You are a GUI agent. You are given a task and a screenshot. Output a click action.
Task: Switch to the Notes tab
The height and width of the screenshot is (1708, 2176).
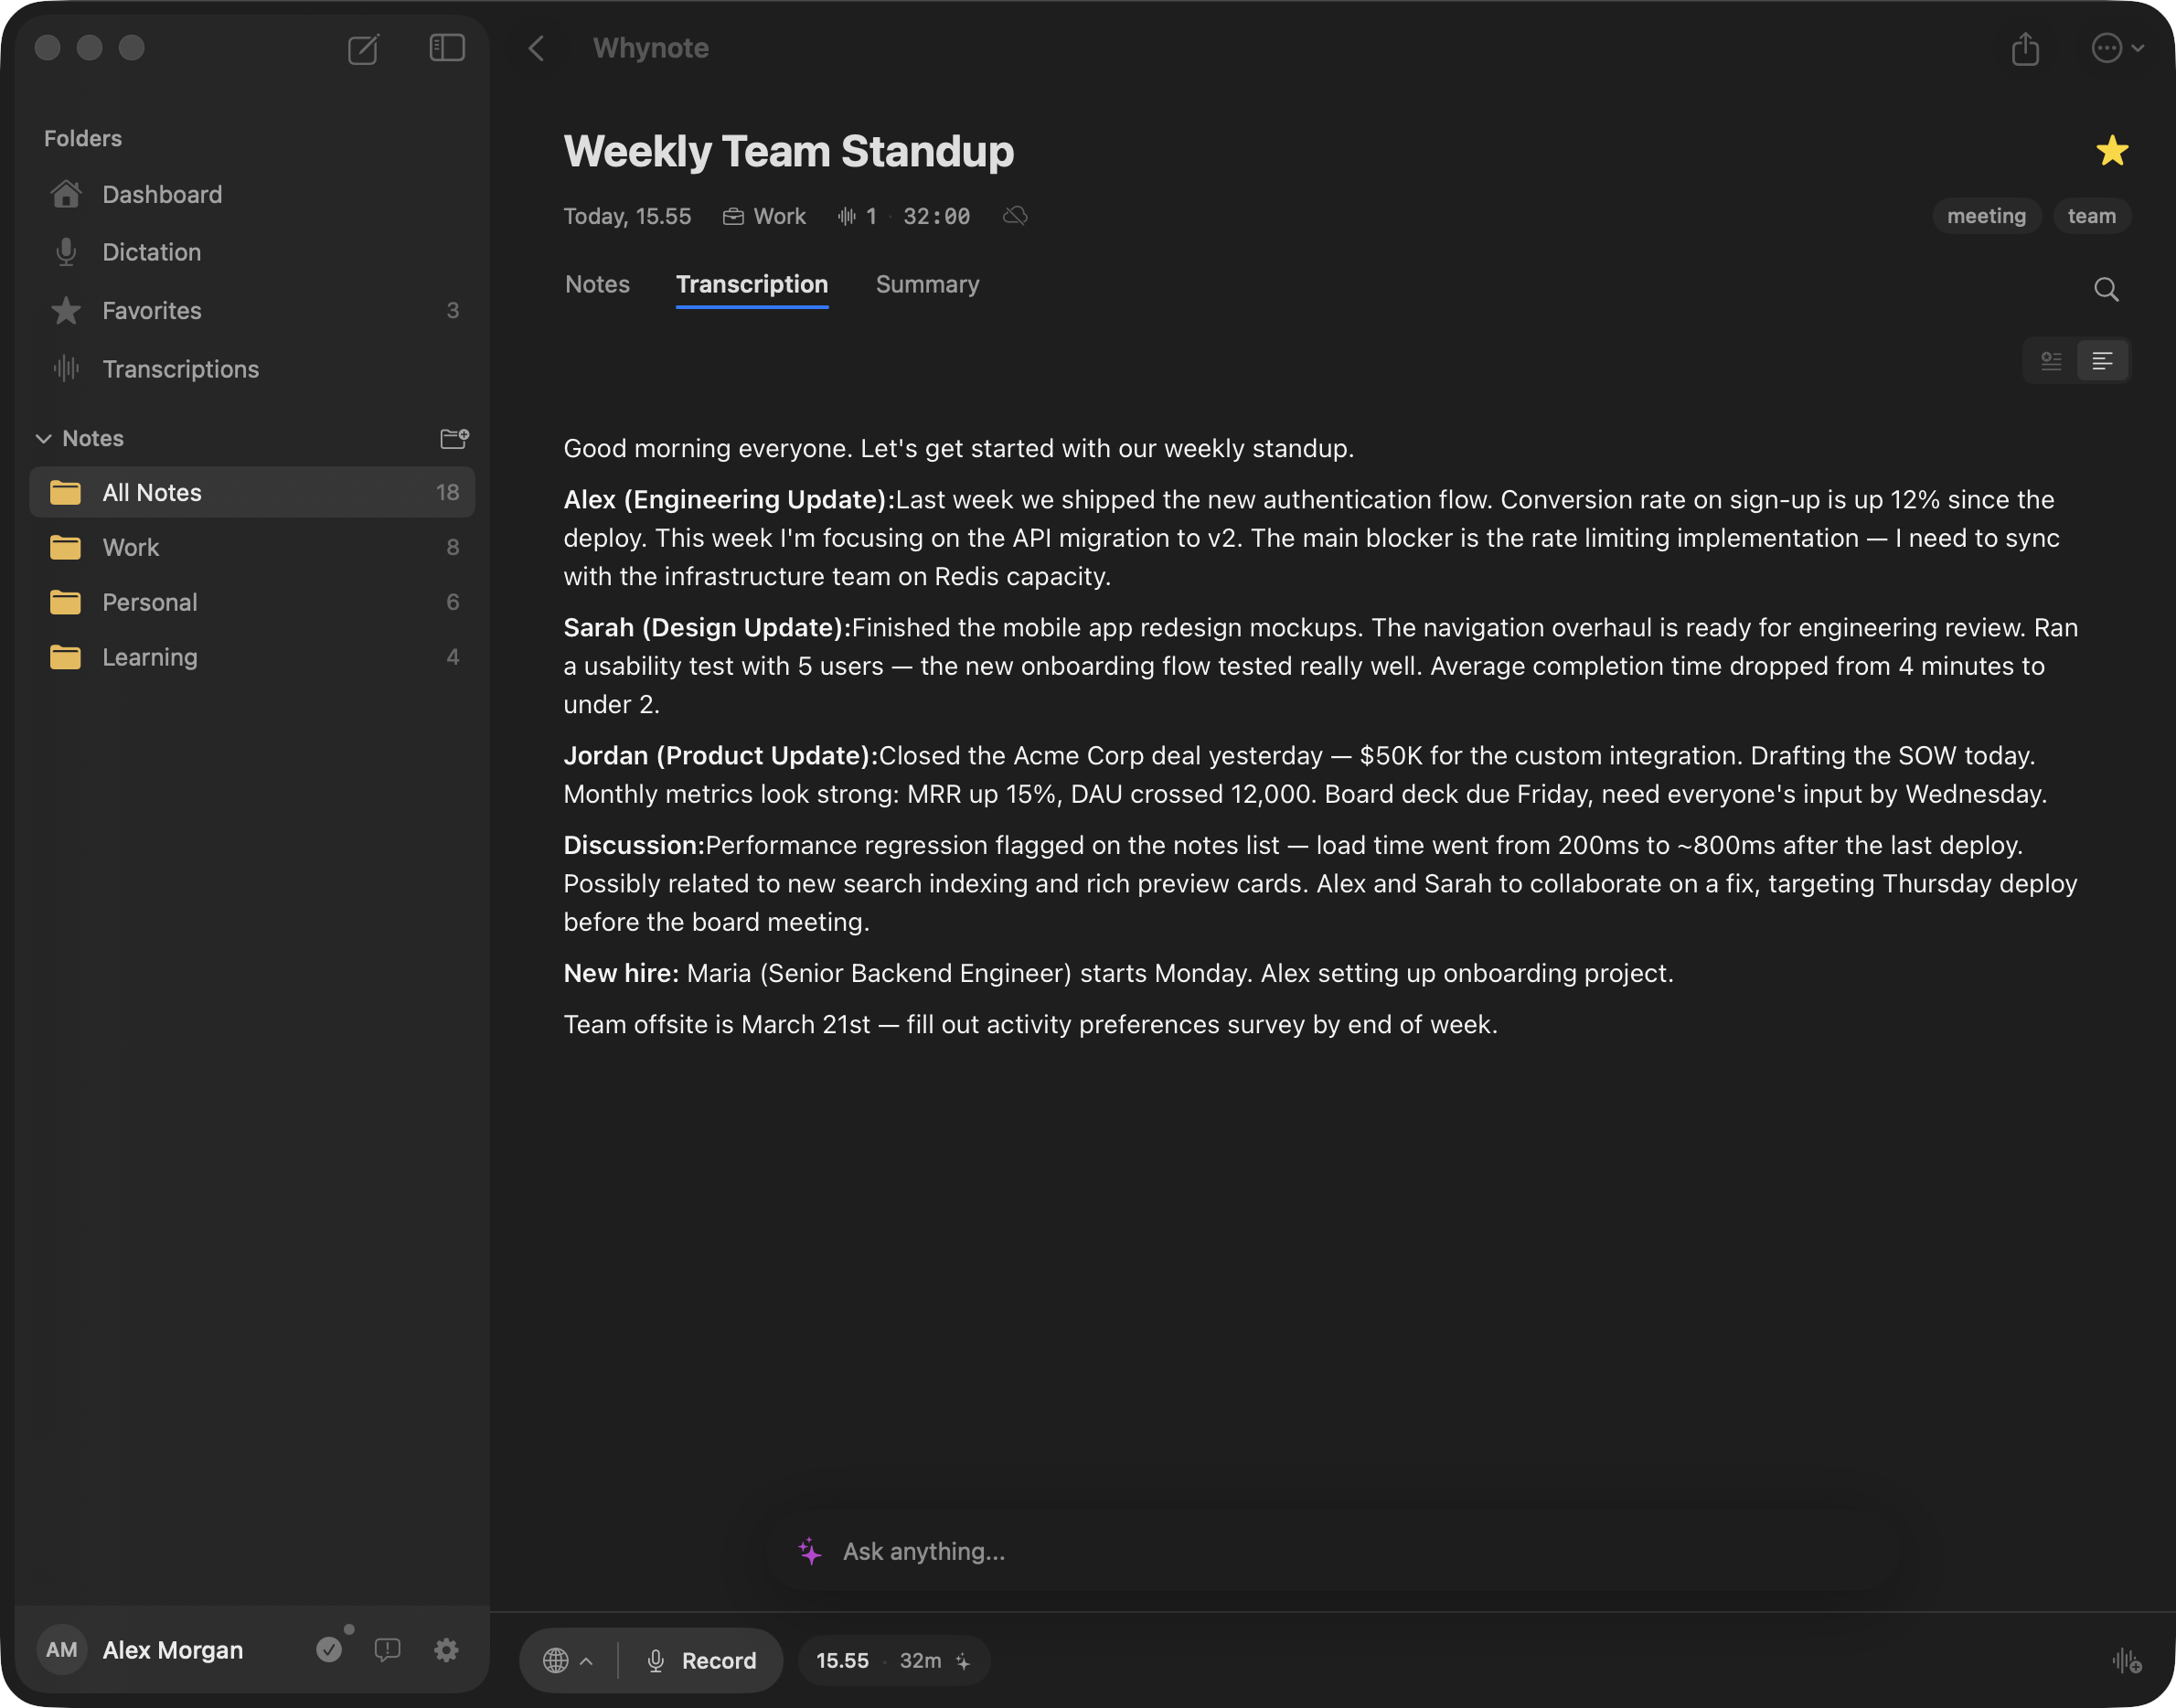click(x=597, y=284)
